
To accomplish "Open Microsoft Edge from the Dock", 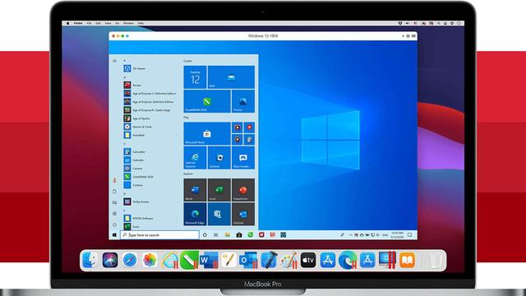I will point(348,261).
